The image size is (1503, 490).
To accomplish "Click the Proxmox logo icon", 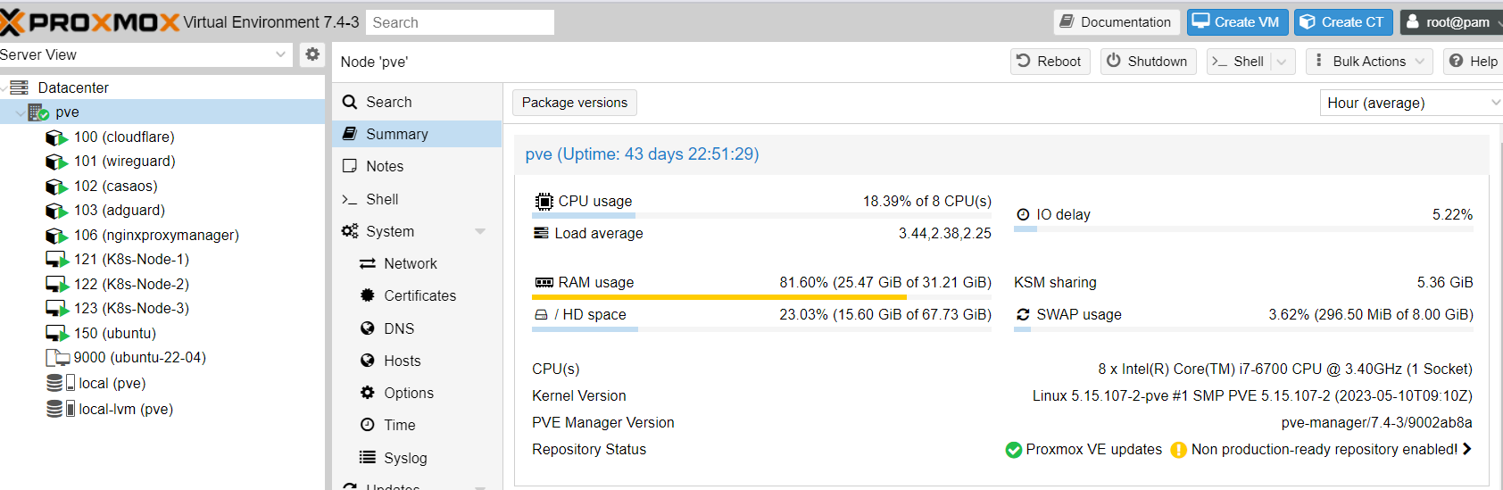I will pos(12,22).
